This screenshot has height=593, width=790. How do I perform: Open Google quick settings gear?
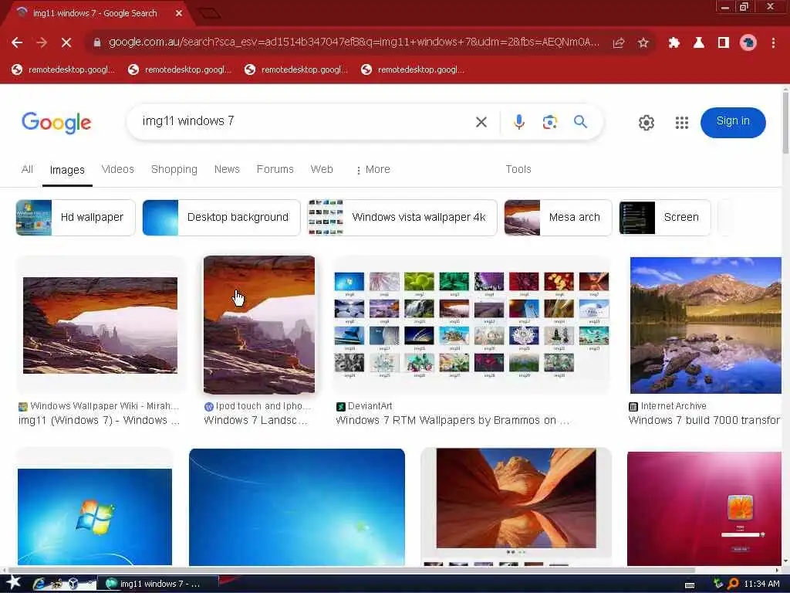coord(647,123)
